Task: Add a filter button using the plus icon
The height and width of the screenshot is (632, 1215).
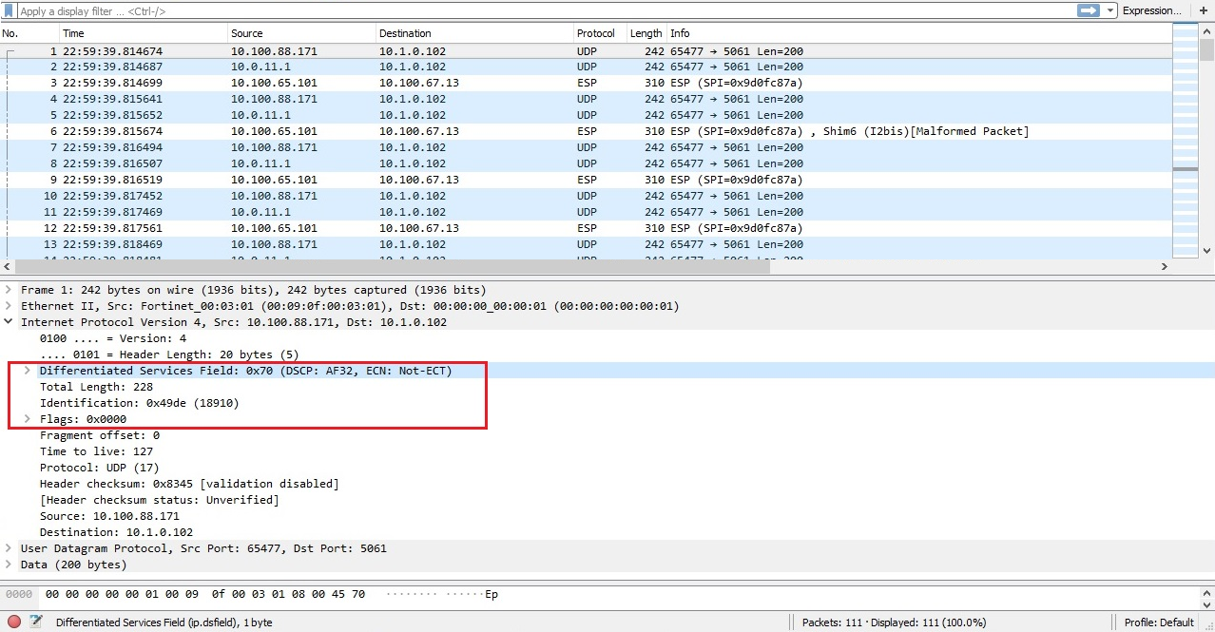Action: click(x=1203, y=10)
